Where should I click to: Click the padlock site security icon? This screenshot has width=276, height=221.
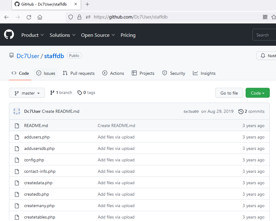coord(79,17)
